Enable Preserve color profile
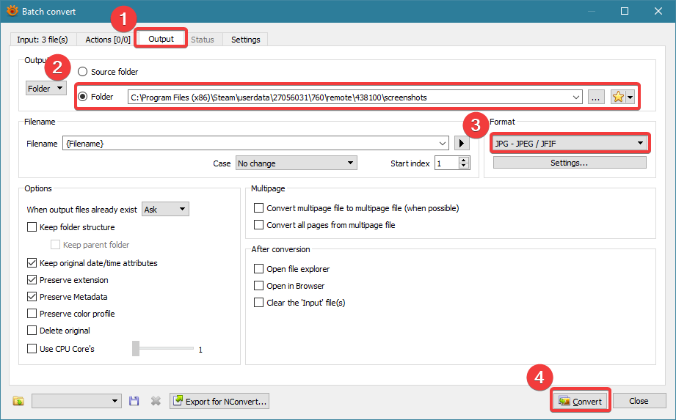Image resolution: width=676 pixels, height=420 pixels. [32, 313]
